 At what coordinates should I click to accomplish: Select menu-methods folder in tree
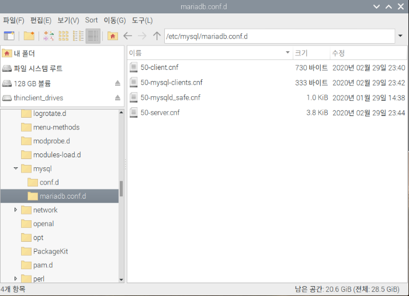point(56,127)
